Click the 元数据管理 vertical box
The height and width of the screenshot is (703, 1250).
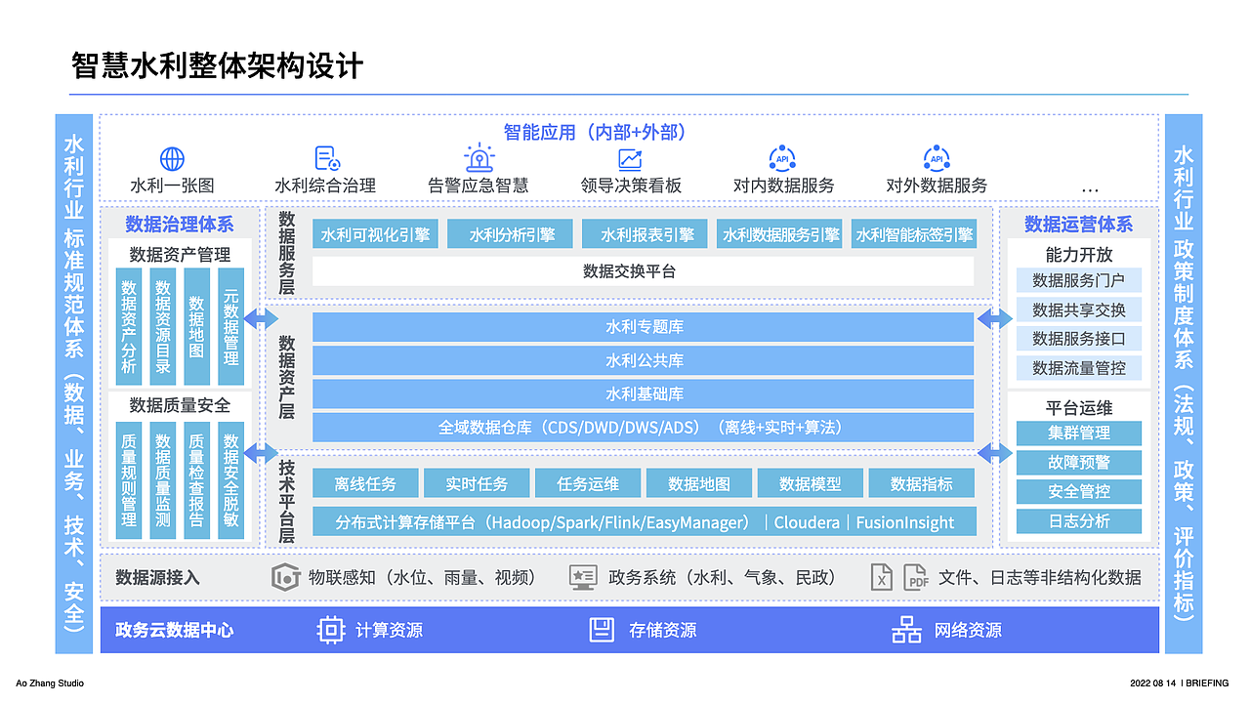[x=230, y=327]
